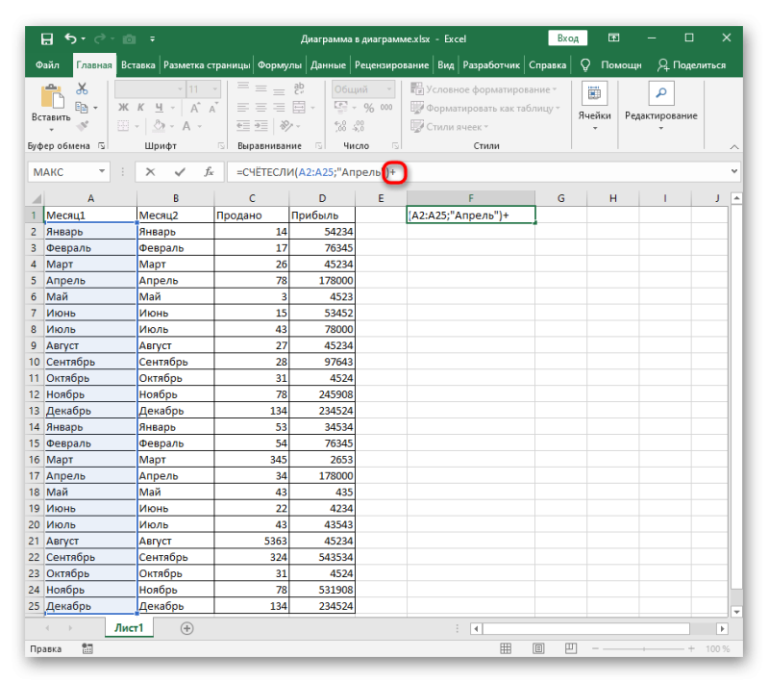The image size is (769, 683).
Task: Click the percent style icon
Action: click(369, 108)
